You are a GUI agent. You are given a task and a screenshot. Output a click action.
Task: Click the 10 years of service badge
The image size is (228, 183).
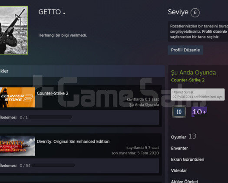(x=179, y=112)
